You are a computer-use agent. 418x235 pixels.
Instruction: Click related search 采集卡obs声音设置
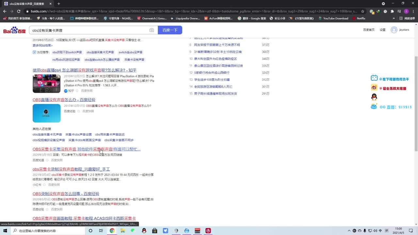(78, 134)
